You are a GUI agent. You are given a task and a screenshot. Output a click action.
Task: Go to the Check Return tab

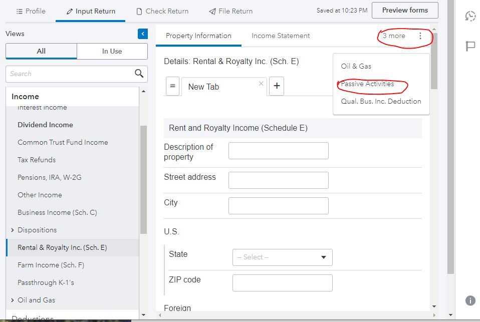click(x=162, y=11)
